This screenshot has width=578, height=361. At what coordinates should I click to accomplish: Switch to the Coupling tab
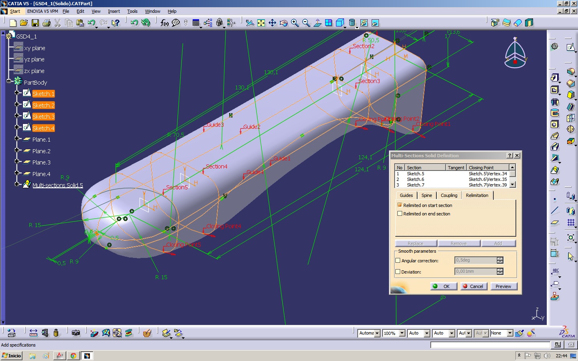449,195
